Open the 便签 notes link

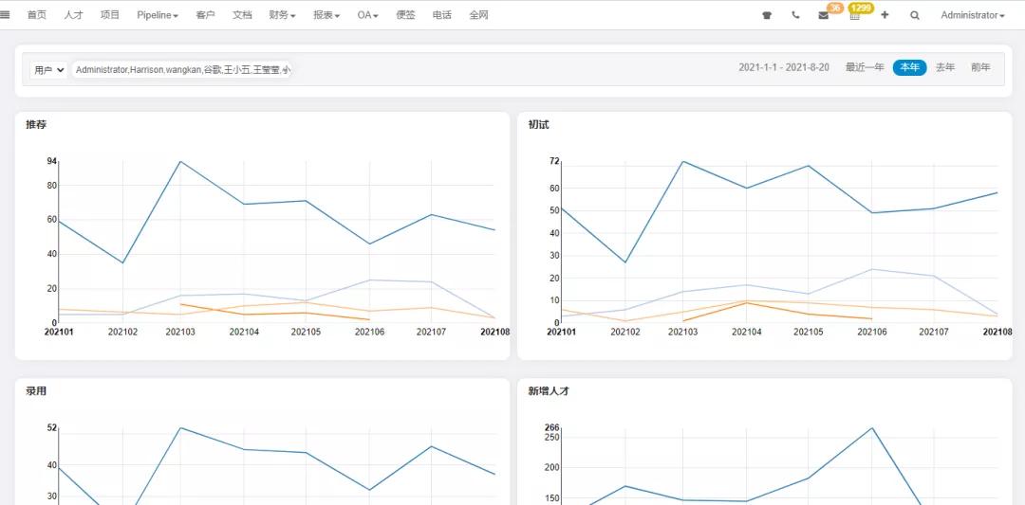click(x=405, y=16)
